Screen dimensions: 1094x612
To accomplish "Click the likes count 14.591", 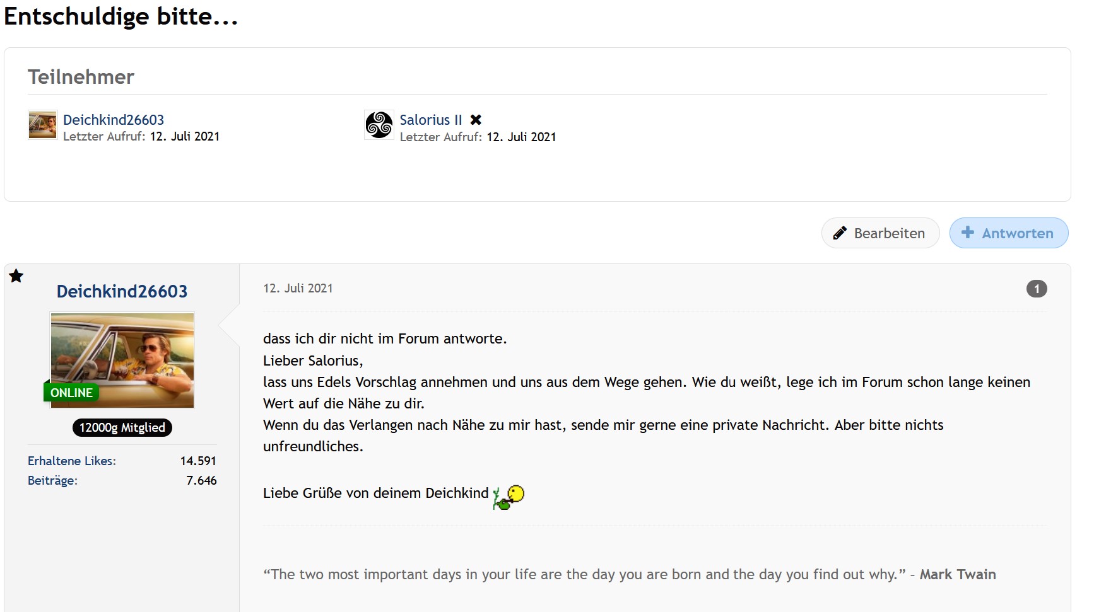I will (x=198, y=461).
